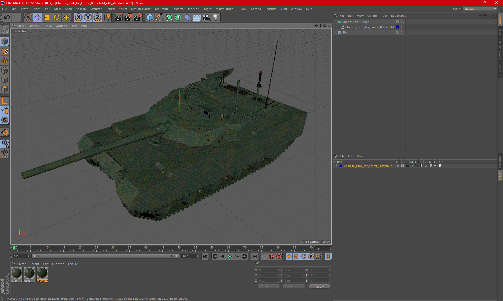Open the Scale mode dropdown
The height and width of the screenshot is (301, 503).
pyautogui.click(x=294, y=286)
